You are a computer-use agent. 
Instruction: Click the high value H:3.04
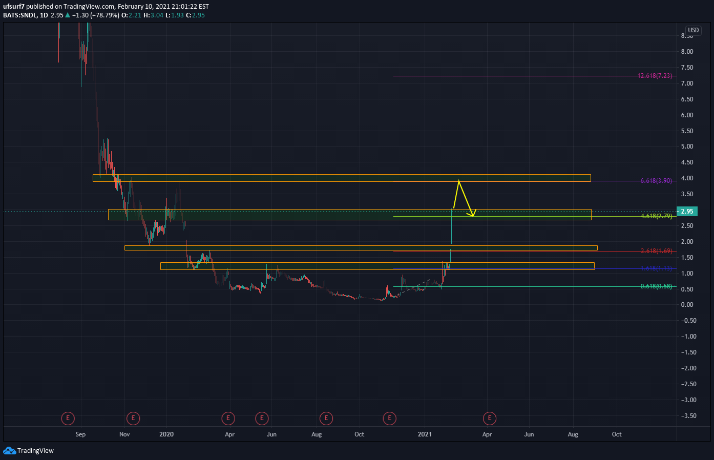coord(154,15)
